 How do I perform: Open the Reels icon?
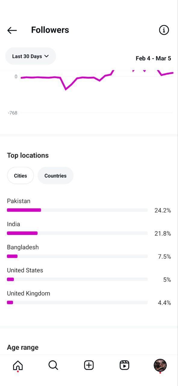coord(124,365)
